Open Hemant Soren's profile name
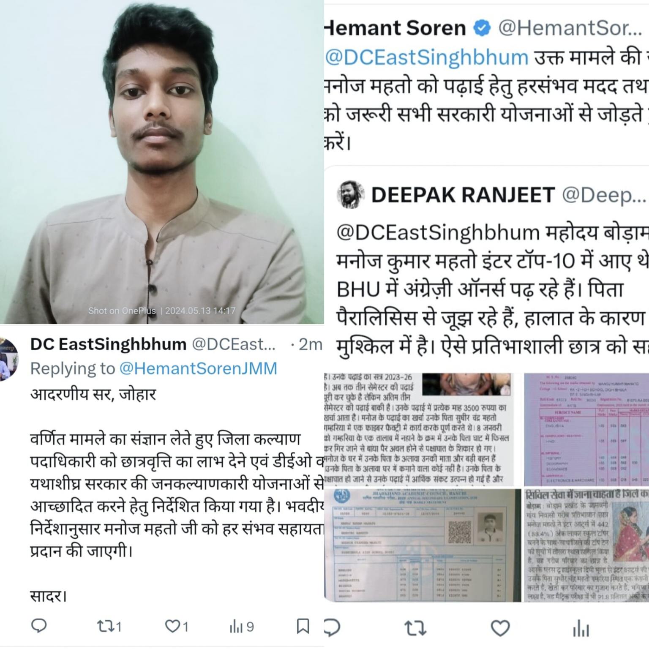Screen dimensions: 649x649 (x=395, y=28)
